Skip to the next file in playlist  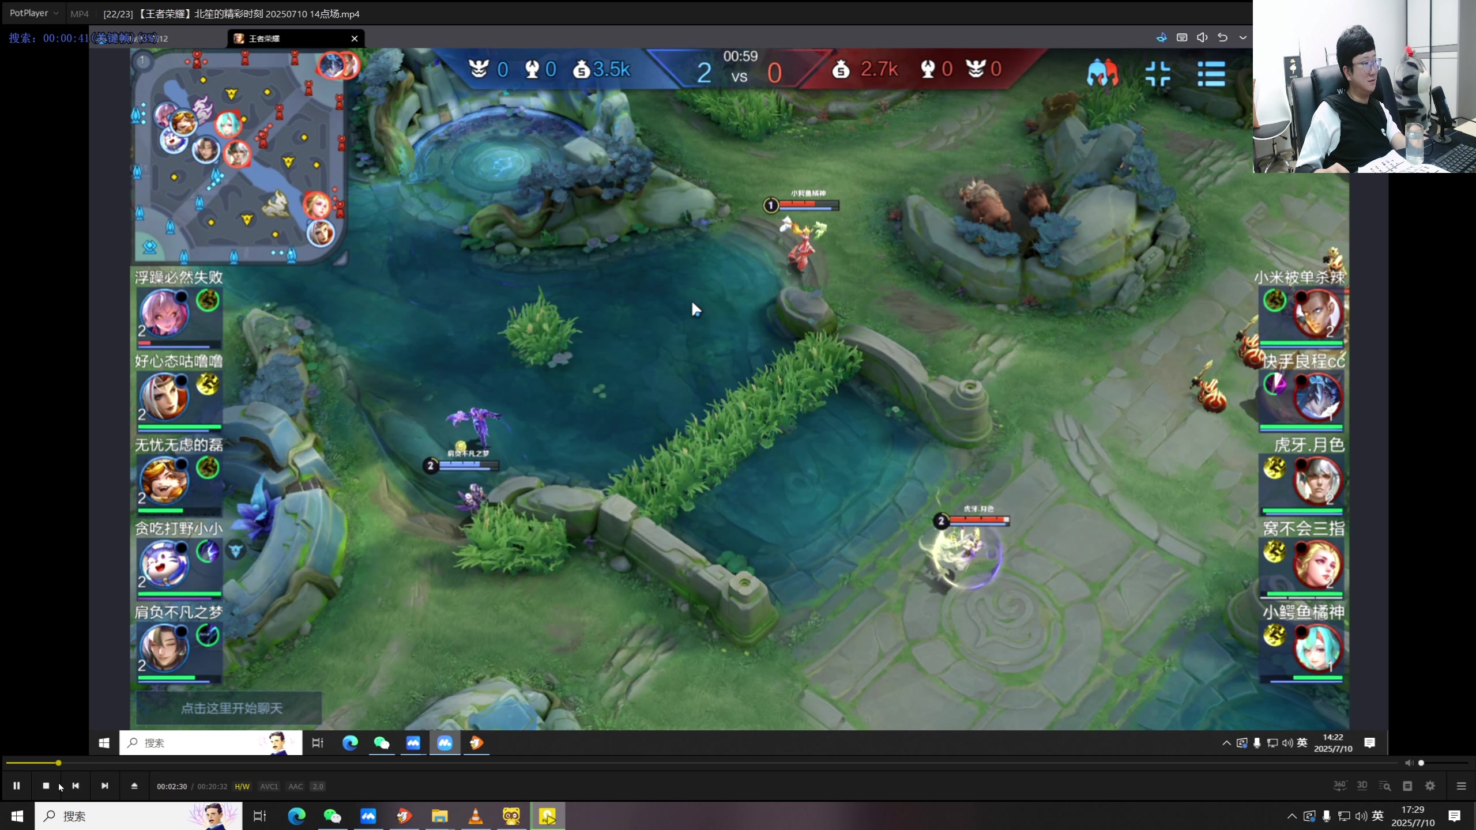pyautogui.click(x=104, y=786)
